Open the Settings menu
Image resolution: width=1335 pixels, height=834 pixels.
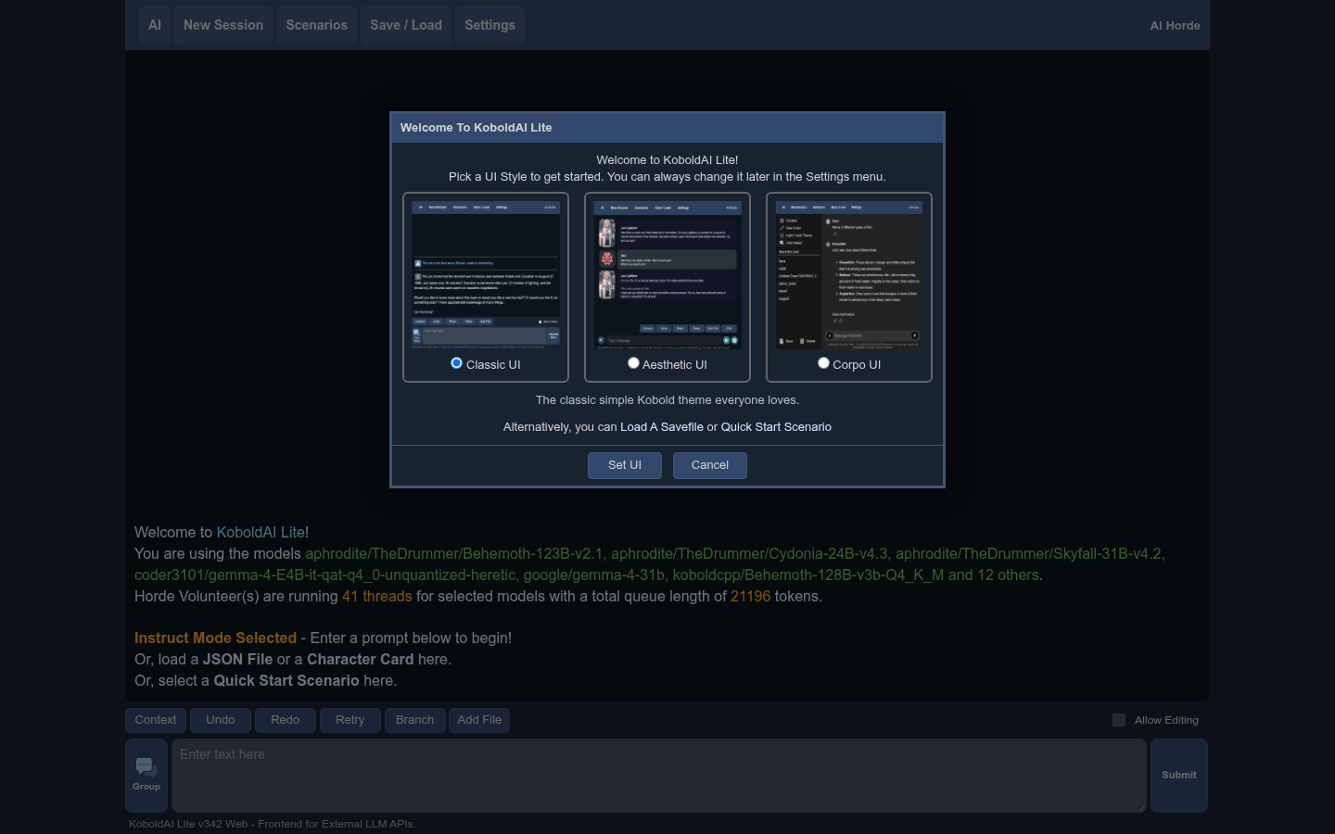click(489, 25)
